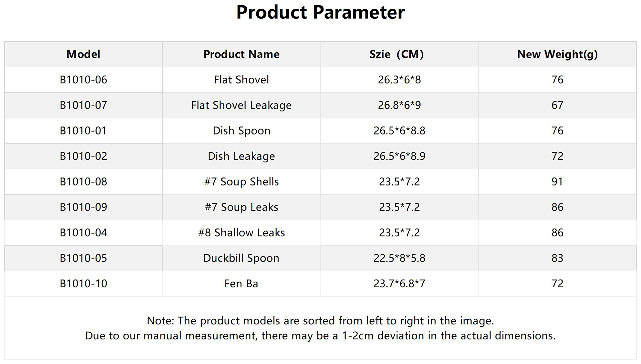Click the Flat Shovel Leakage cell
This screenshot has width=641, height=364.
tap(241, 105)
